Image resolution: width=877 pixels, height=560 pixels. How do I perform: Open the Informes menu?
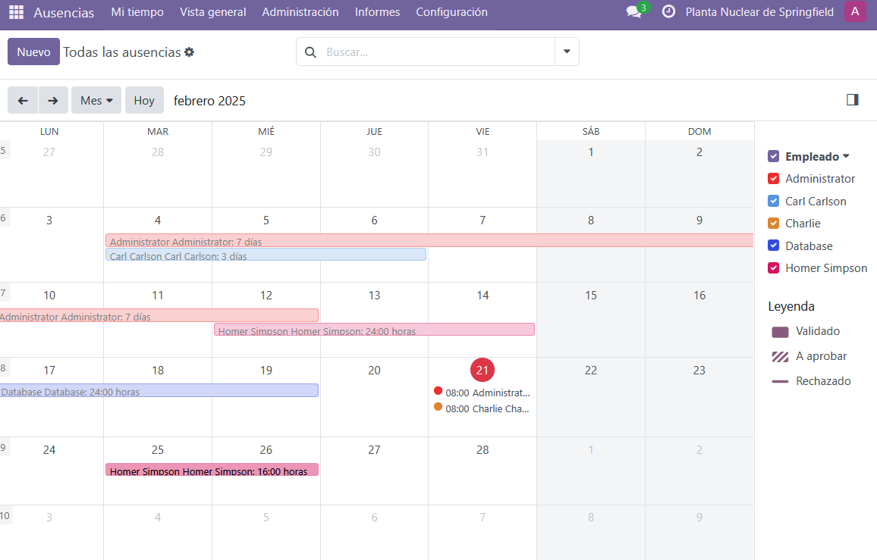(x=377, y=12)
